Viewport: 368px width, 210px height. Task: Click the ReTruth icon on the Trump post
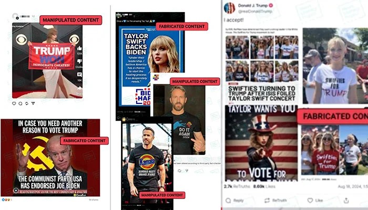click(267, 201)
